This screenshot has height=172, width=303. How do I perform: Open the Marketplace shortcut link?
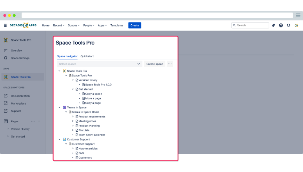pyautogui.click(x=18, y=103)
